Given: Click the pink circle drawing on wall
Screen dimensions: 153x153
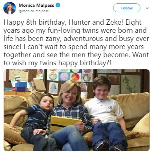Looking at the screenshot, I should coord(64,76).
